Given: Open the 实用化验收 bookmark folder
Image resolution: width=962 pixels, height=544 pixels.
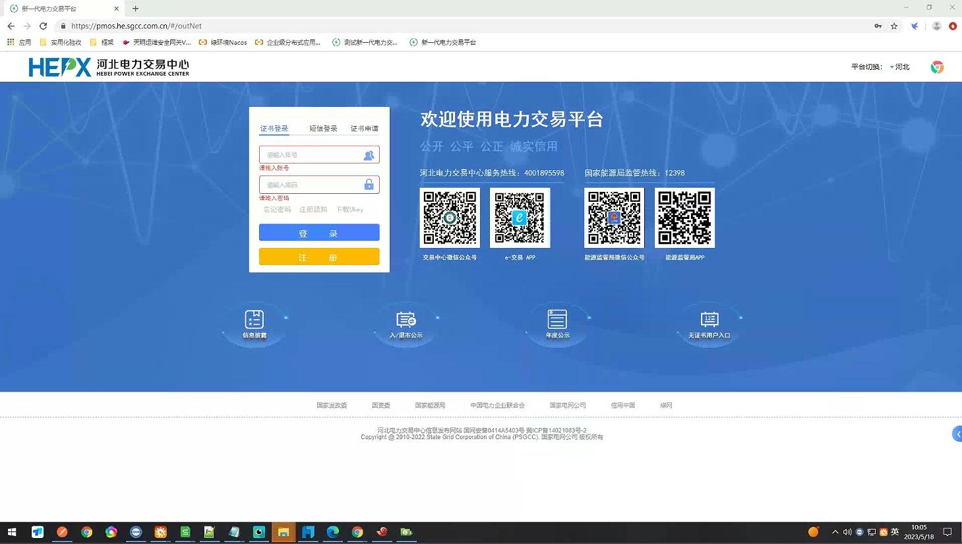Looking at the screenshot, I should (x=61, y=42).
